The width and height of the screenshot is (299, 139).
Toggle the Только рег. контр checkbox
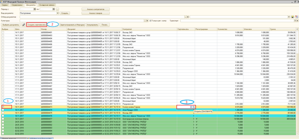pyautogui.click(x=150, y=21)
